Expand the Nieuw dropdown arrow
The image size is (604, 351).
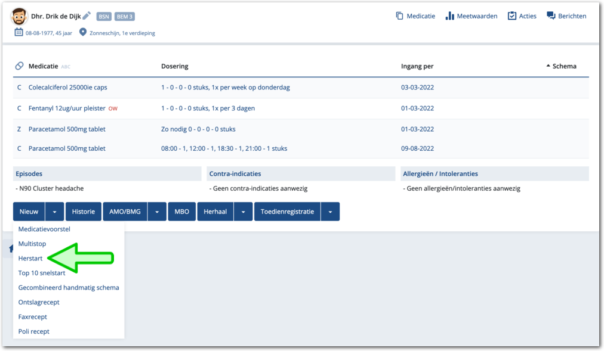tap(54, 212)
